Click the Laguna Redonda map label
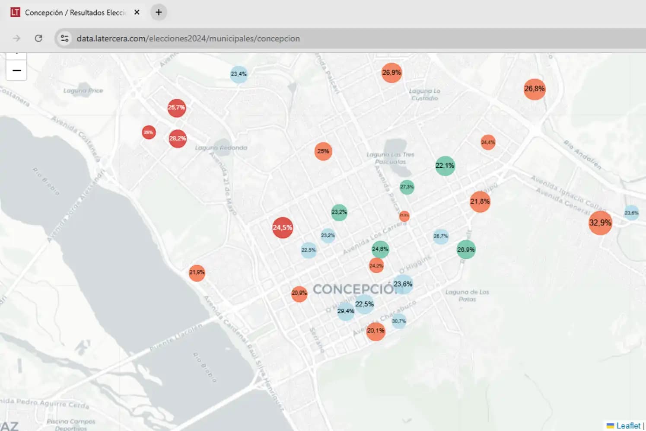The height and width of the screenshot is (431, 646). coord(221,148)
